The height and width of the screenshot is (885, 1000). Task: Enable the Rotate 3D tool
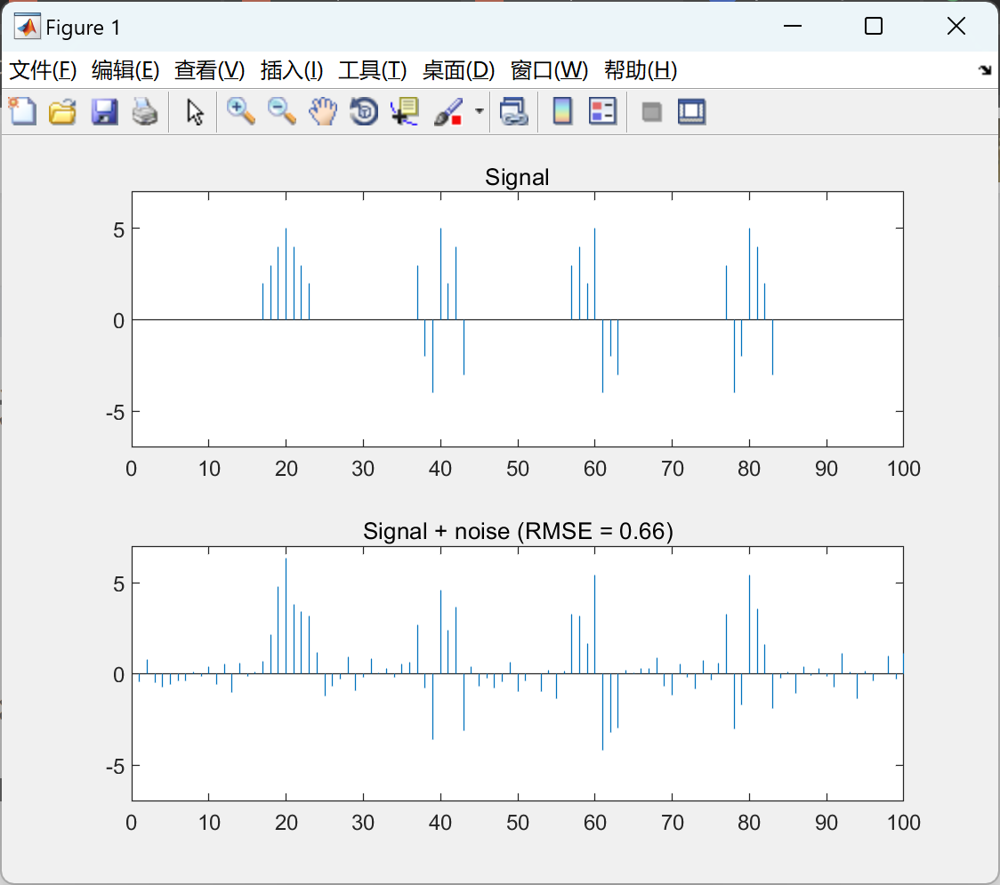[x=364, y=111]
